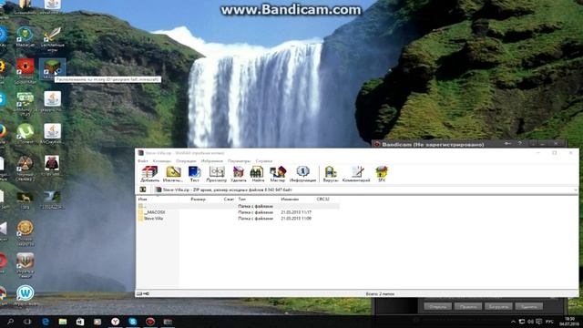Click the volume icon in the system tray
This screenshot has width=583, height=328.
[530, 322]
